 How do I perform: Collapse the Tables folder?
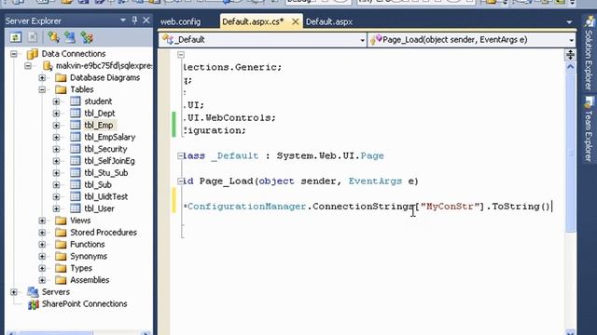42,89
